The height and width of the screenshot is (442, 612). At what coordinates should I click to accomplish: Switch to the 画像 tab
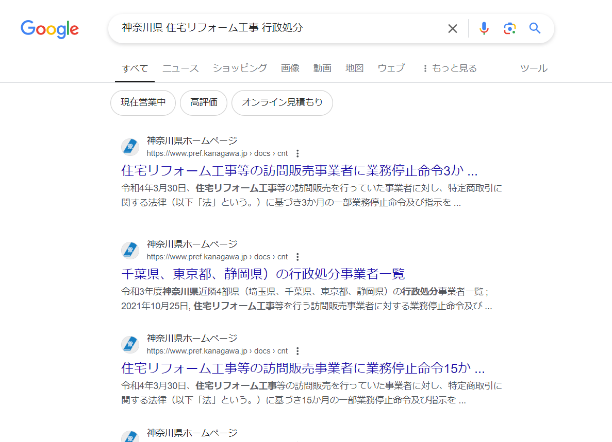coord(290,68)
